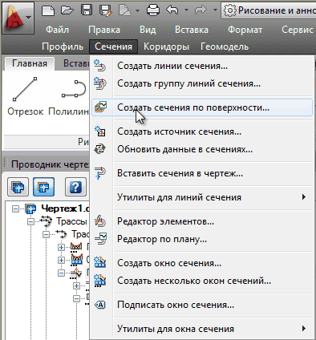316x340 pixels.
Task: Click the Redo arrow icon
Action: click(201, 10)
